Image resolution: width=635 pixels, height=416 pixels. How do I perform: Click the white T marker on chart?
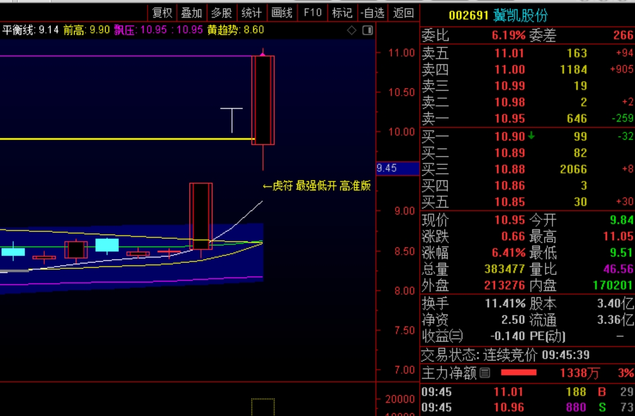tap(231, 120)
